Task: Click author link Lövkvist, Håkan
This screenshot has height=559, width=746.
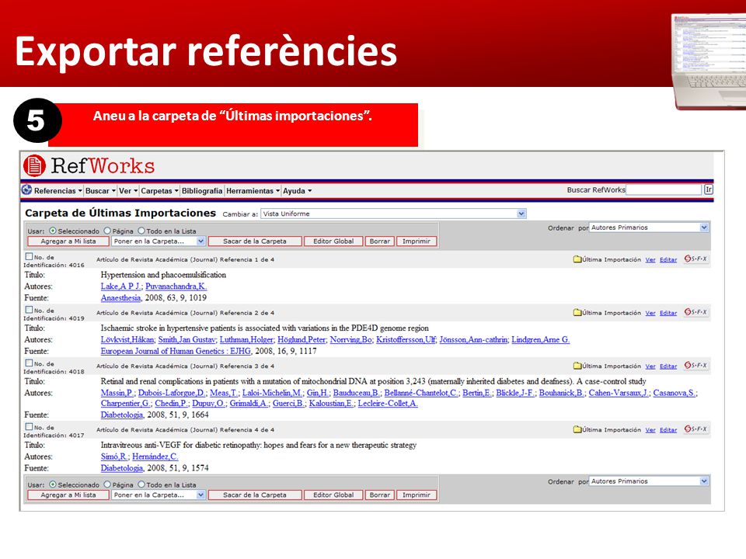Action: click(x=127, y=339)
